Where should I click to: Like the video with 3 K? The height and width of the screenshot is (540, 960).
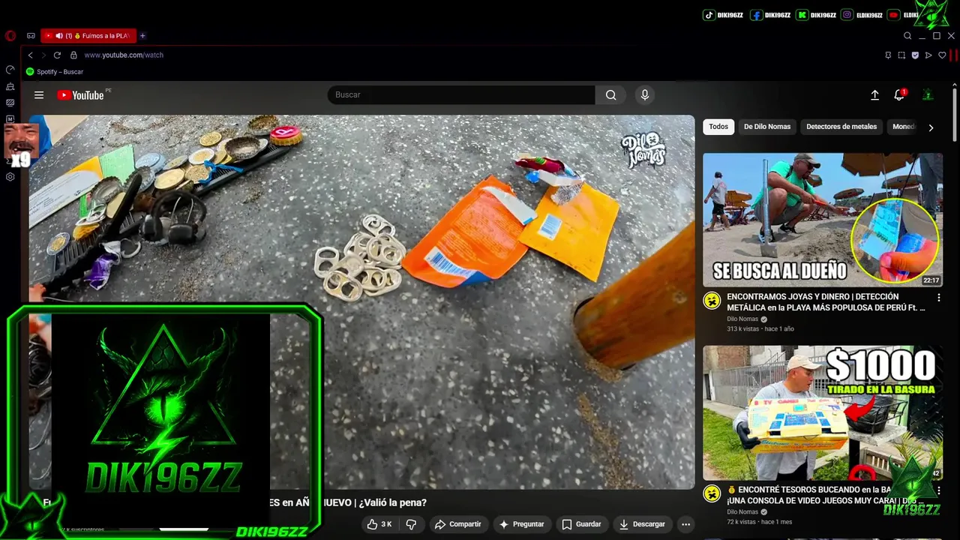coord(379,524)
